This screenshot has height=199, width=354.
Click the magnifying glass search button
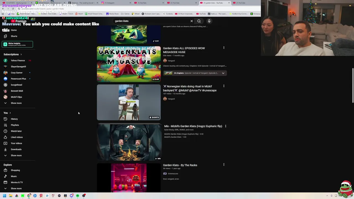tap(199, 21)
